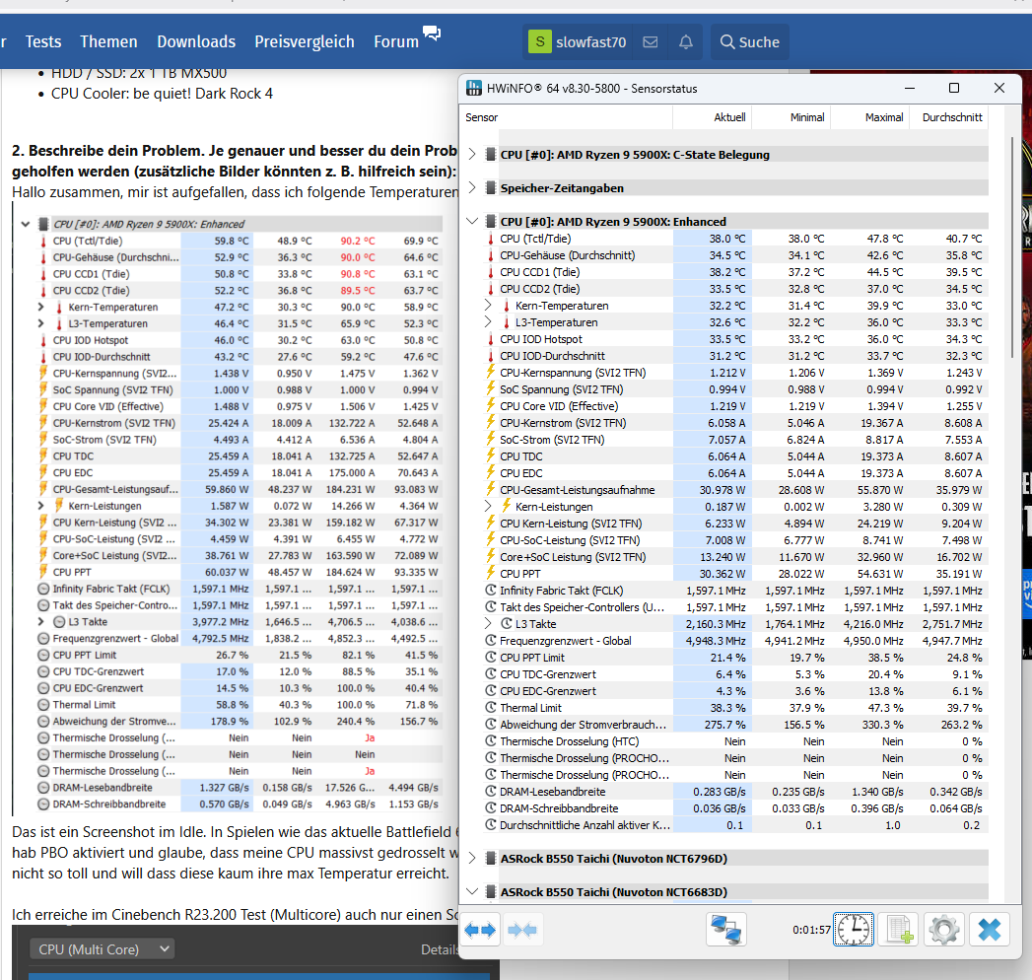
Task: Click the chip icon beside Speicher-Zeitangaben
Action: pos(490,188)
